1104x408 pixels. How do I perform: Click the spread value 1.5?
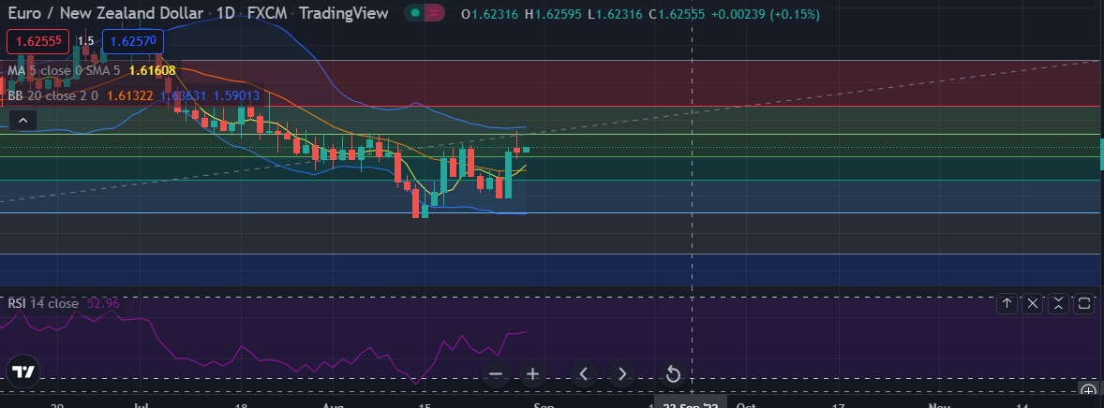pyautogui.click(x=86, y=41)
